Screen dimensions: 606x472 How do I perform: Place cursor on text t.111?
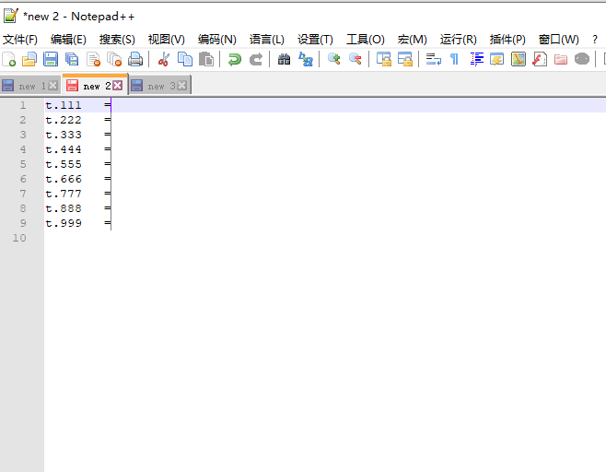pos(64,105)
